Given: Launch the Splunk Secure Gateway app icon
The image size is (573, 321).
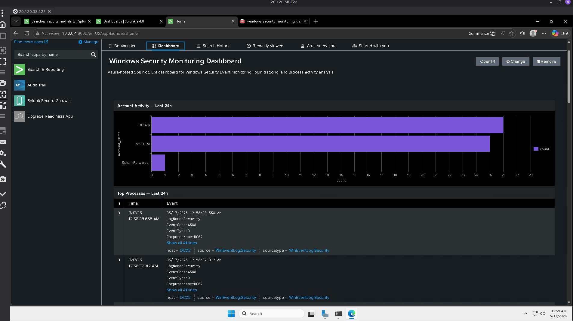Looking at the screenshot, I should pos(20,101).
